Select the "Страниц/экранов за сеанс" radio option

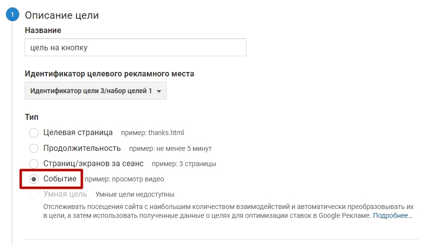pyautogui.click(x=34, y=163)
